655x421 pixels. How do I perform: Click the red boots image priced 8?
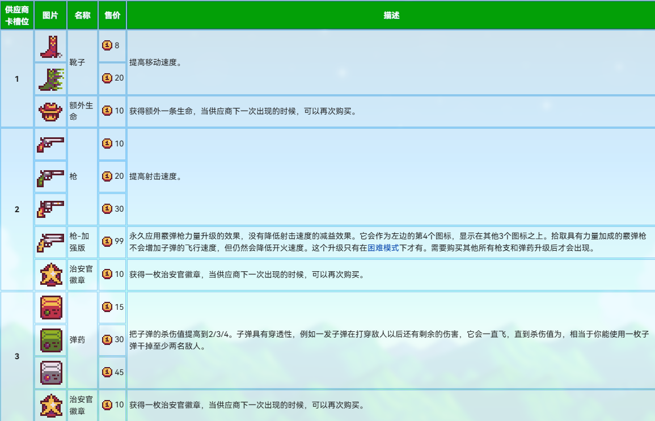tap(50, 46)
